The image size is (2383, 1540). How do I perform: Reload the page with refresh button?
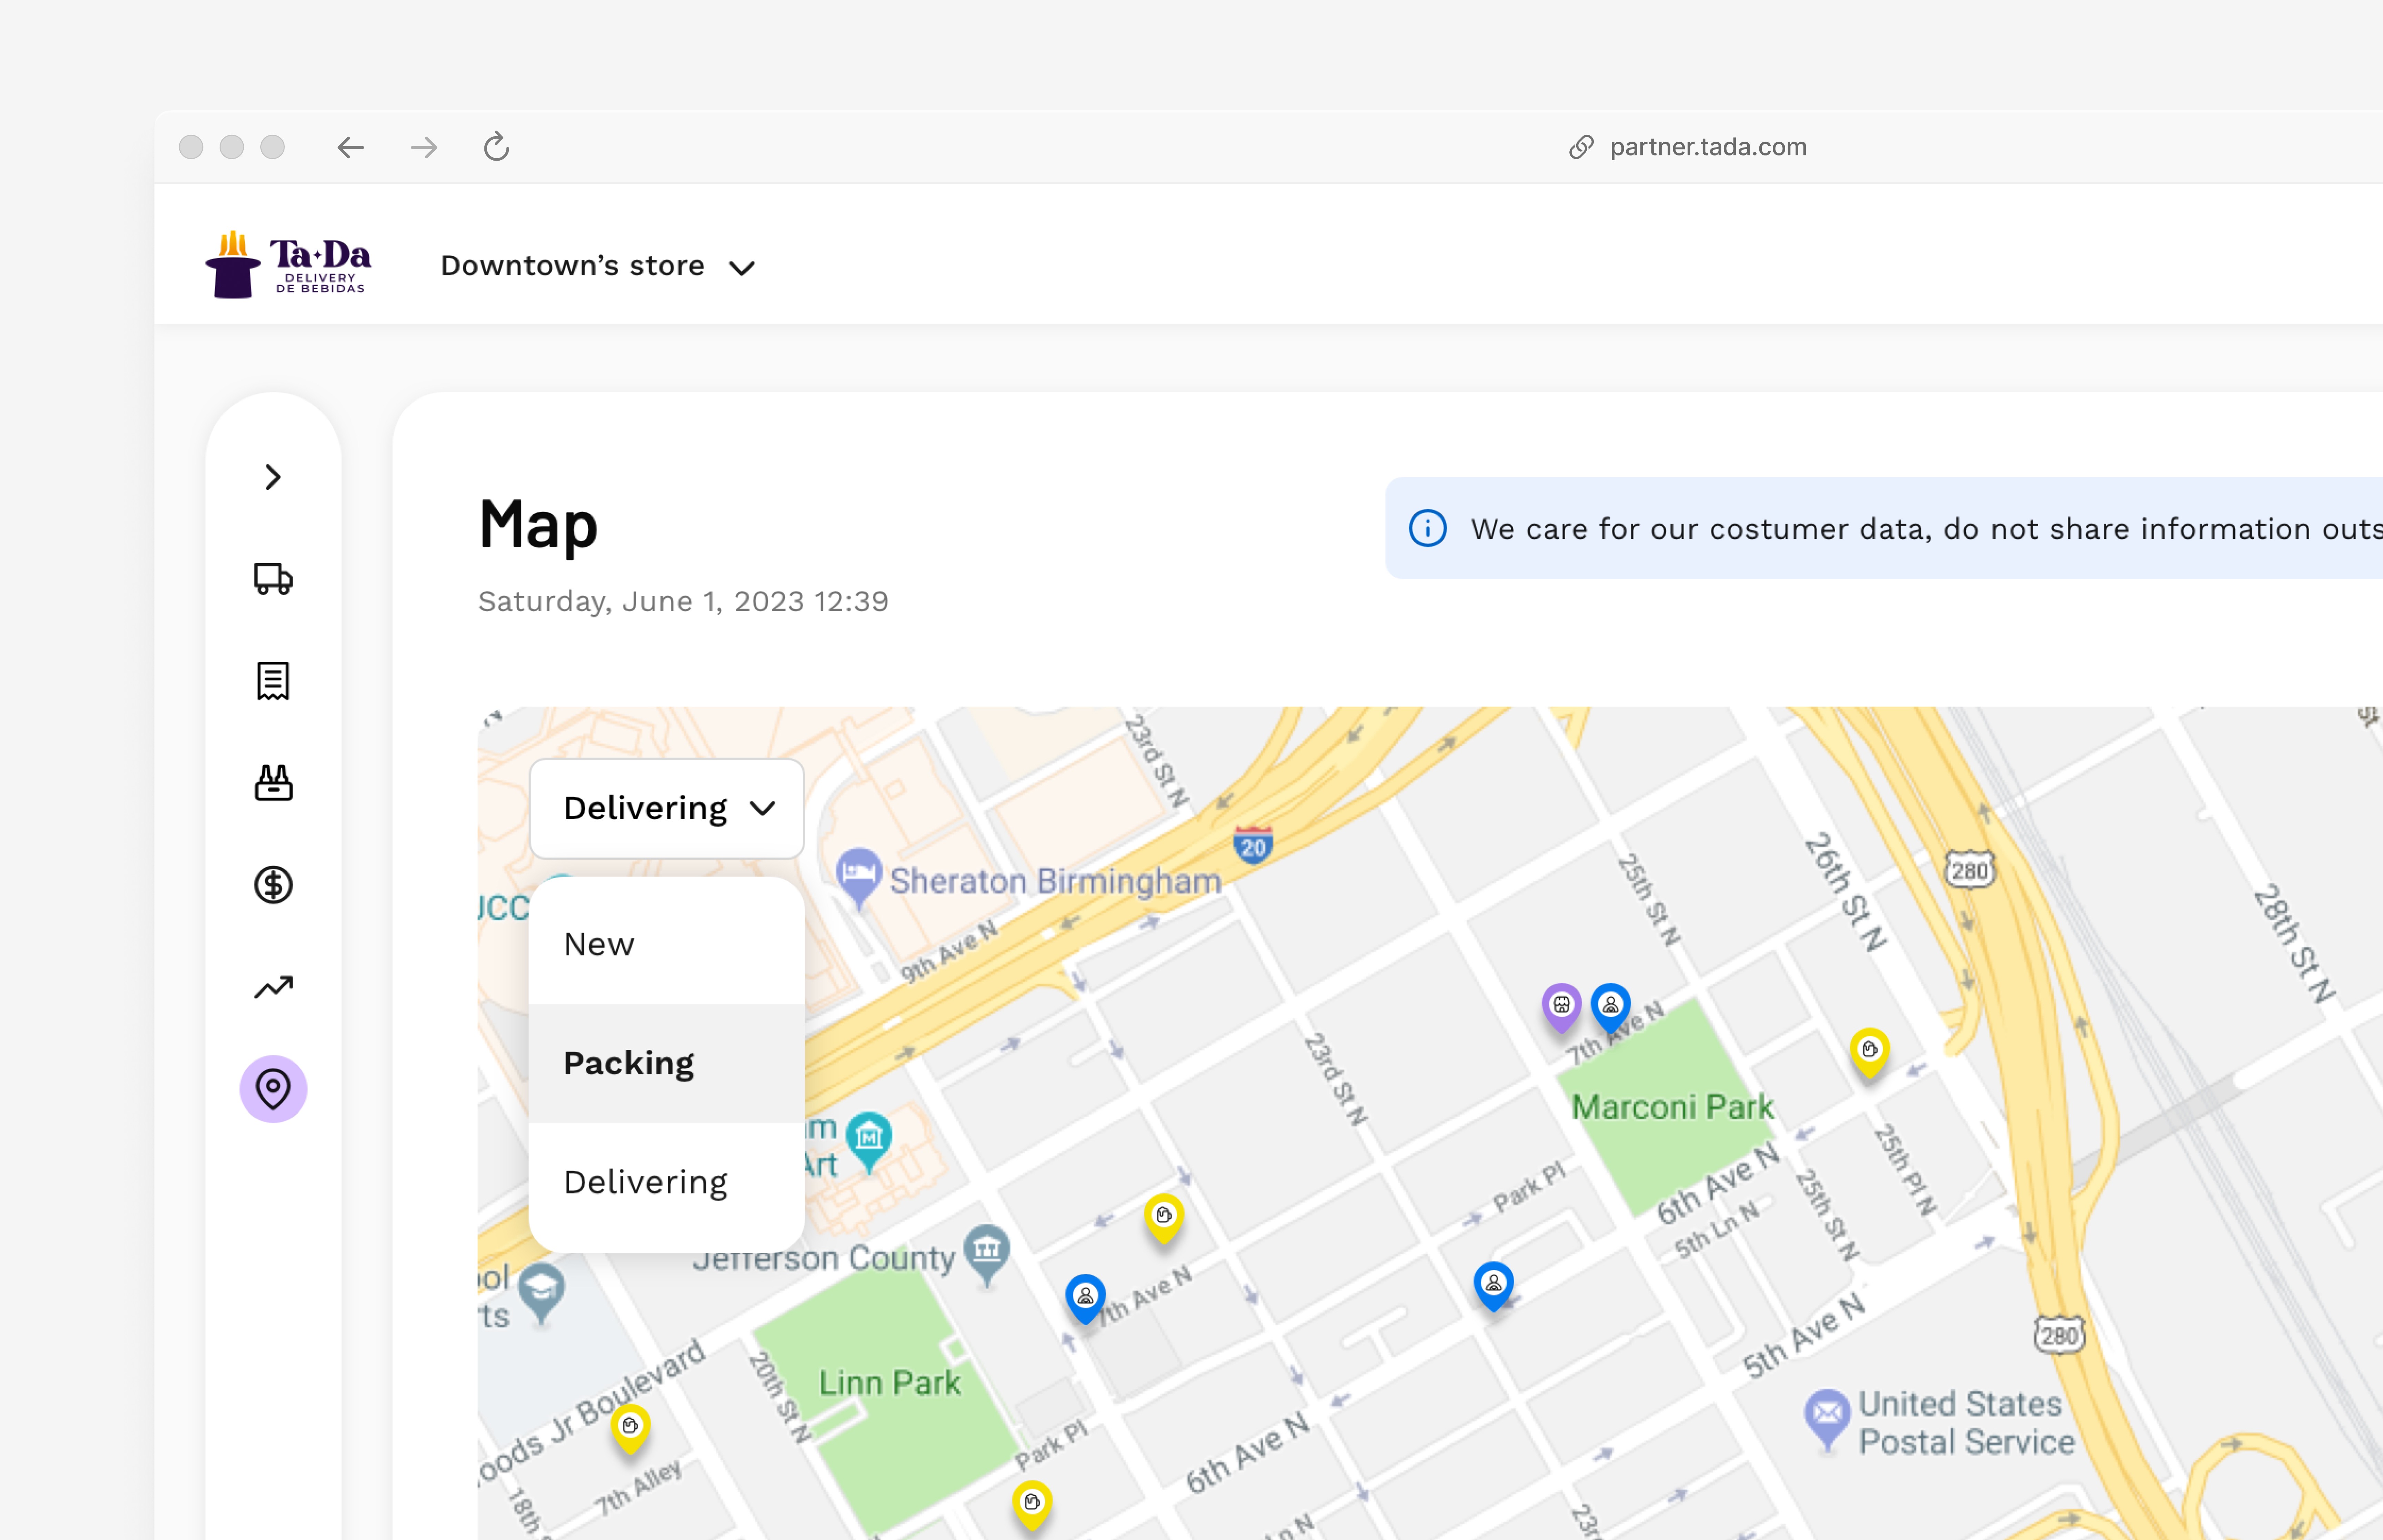tap(496, 147)
